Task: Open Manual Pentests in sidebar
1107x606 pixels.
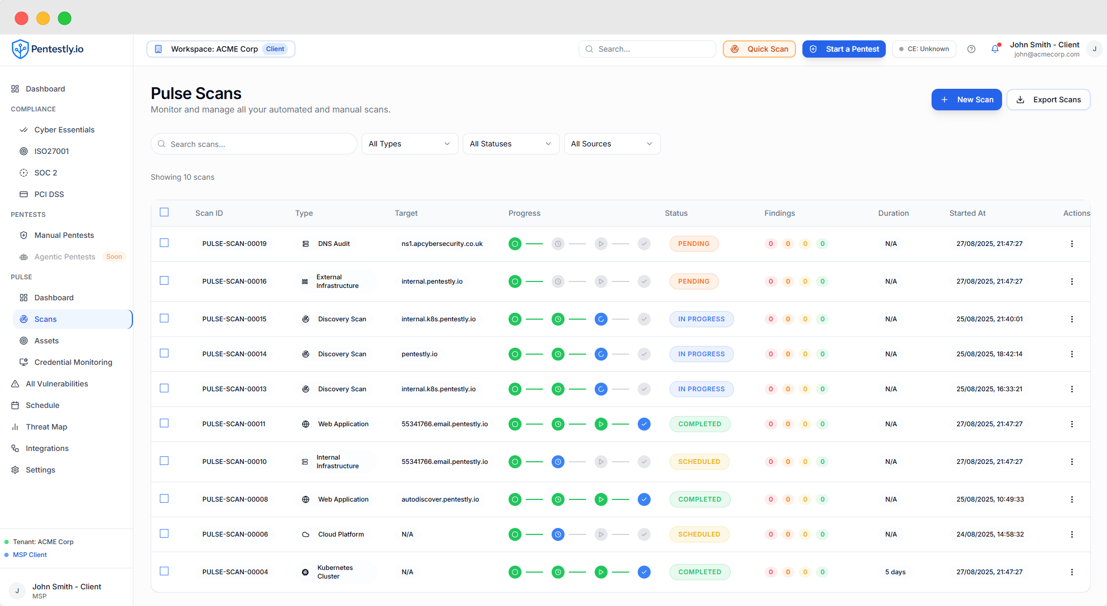Action: point(64,235)
